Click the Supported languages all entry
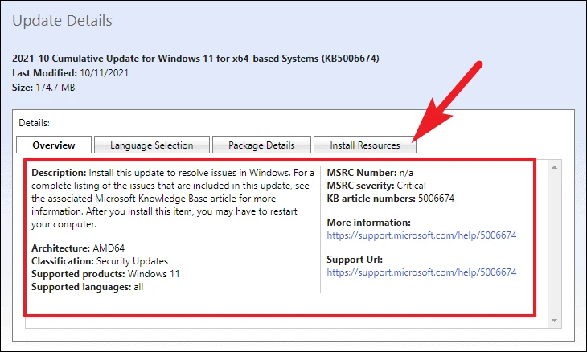The image size is (587, 352). pyautogui.click(x=87, y=287)
